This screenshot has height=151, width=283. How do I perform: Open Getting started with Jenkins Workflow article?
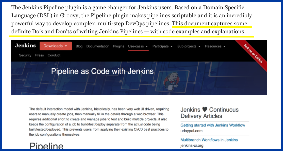click(x=213, y=125)
